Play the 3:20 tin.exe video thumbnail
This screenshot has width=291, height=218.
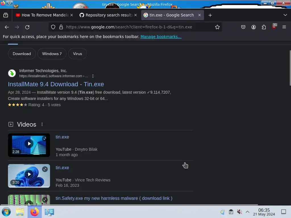29,176
